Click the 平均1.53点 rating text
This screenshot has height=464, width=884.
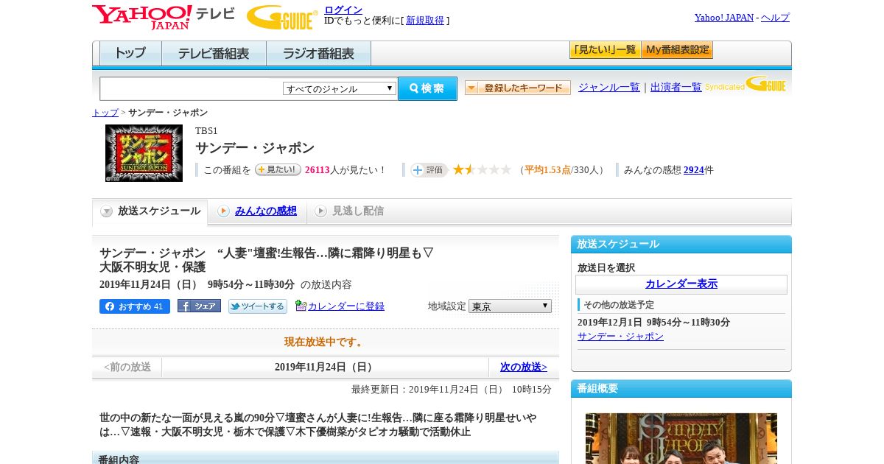click(x=547, y=170)
